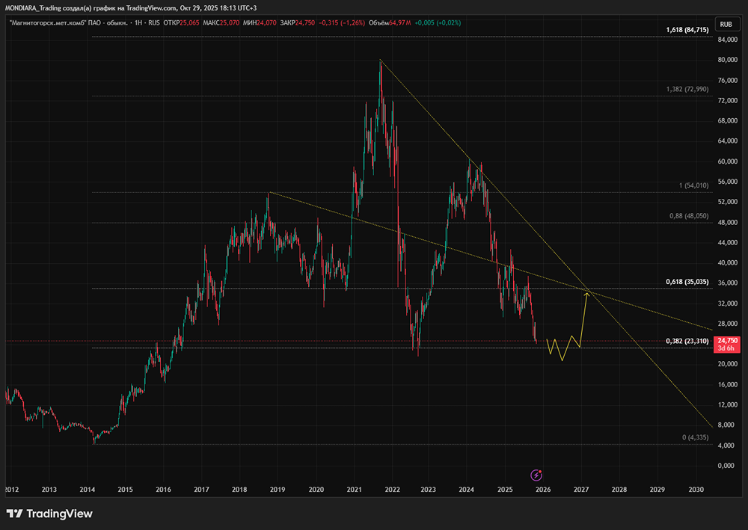
Task: Select the ОТКР 25,065 open value
Action: (x=181, y=22)
